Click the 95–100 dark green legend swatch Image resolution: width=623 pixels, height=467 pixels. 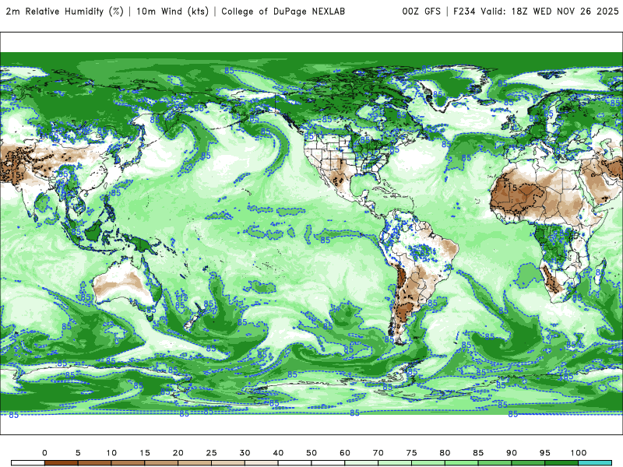click(x=561, y=463)
